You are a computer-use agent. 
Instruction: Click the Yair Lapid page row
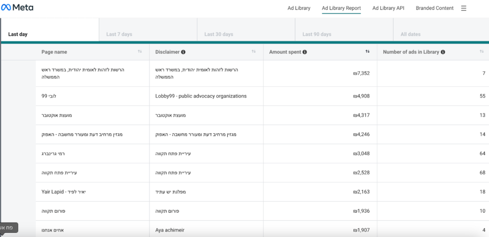70,191
